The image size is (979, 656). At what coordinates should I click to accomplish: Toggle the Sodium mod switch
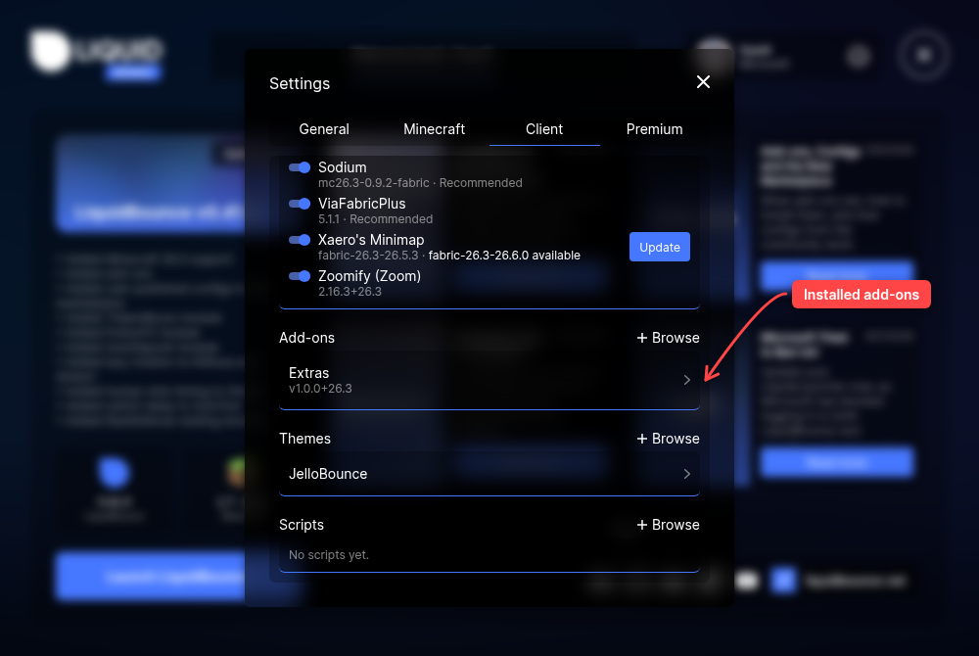coord(300,167)
